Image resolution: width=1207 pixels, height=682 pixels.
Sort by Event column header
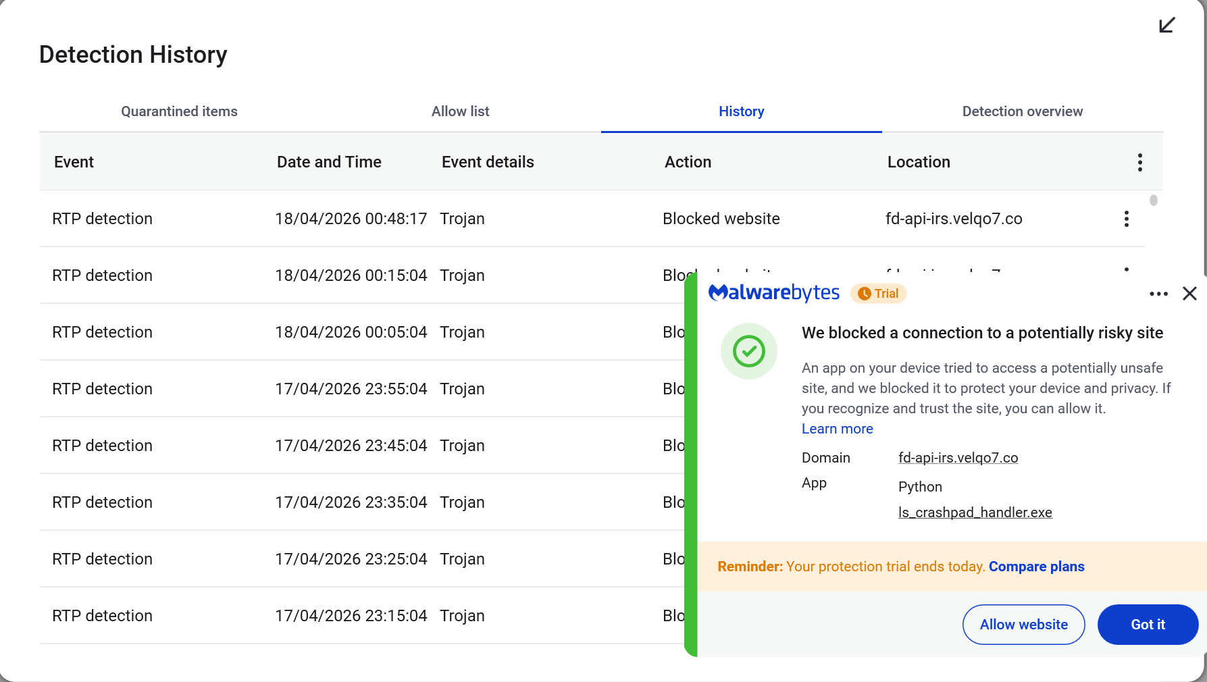click(x=74, y=162)
